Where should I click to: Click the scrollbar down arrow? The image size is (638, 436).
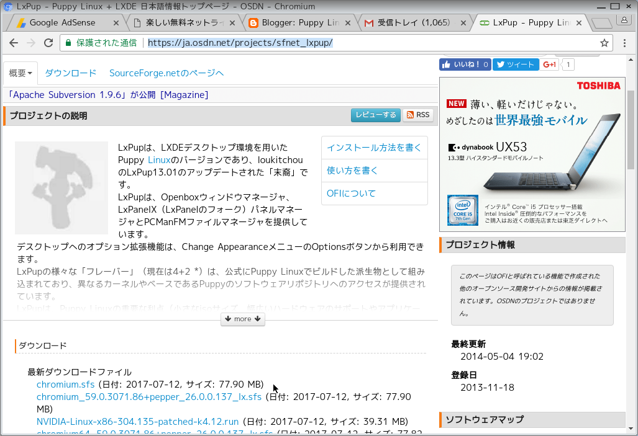[631, 429]
